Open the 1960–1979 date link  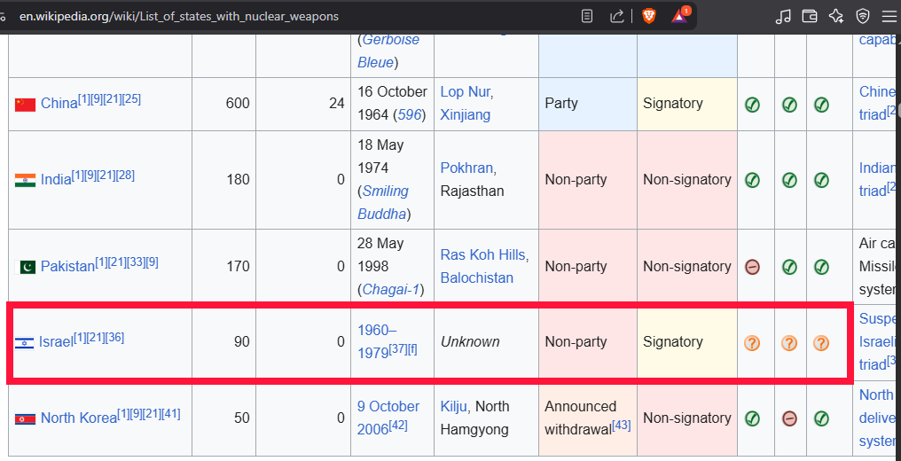tap(378, 341)
